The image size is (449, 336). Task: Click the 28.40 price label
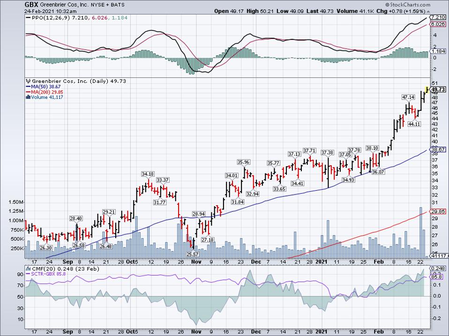tap(75, 219)
